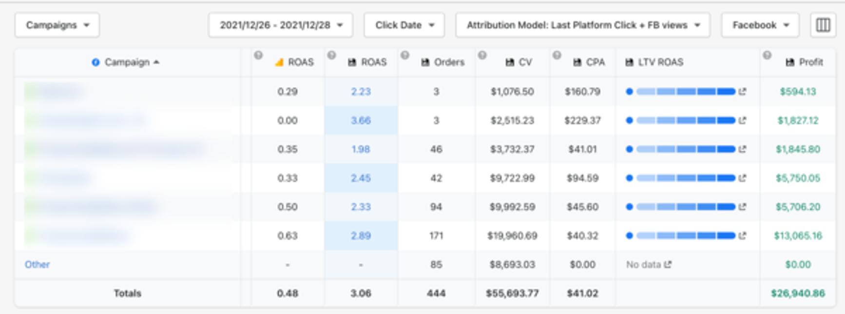Viewport: 845px width, 314px height.
Task: Open the ROAS value 2.89 link
Action: tap(361, 235)
